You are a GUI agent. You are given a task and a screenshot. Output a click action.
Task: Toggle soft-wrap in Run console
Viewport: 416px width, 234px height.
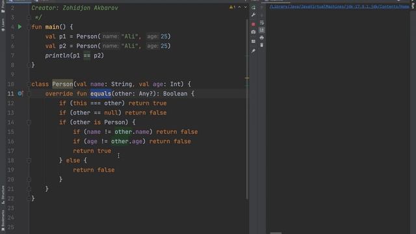[262, 23]
